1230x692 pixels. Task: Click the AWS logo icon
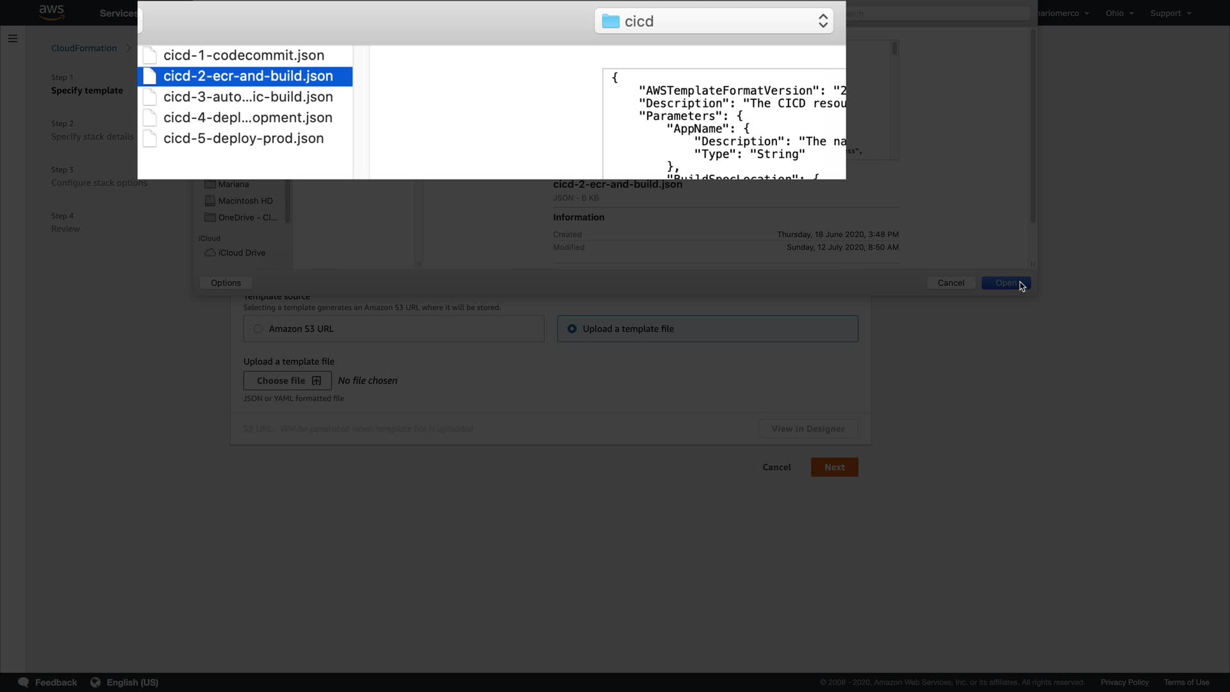(x=51, y=12)
